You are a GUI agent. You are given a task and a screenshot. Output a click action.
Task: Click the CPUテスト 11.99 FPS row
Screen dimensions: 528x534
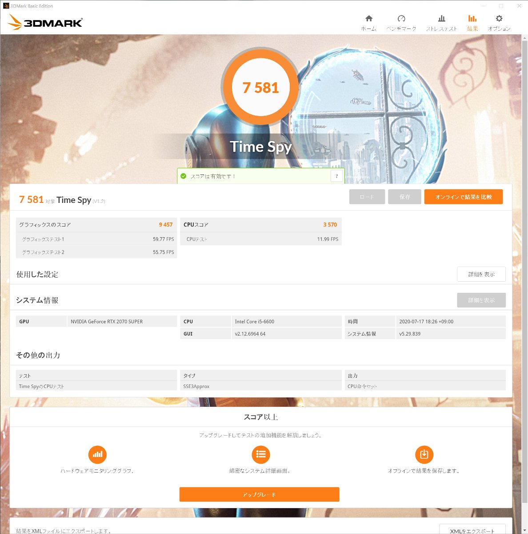261,239
